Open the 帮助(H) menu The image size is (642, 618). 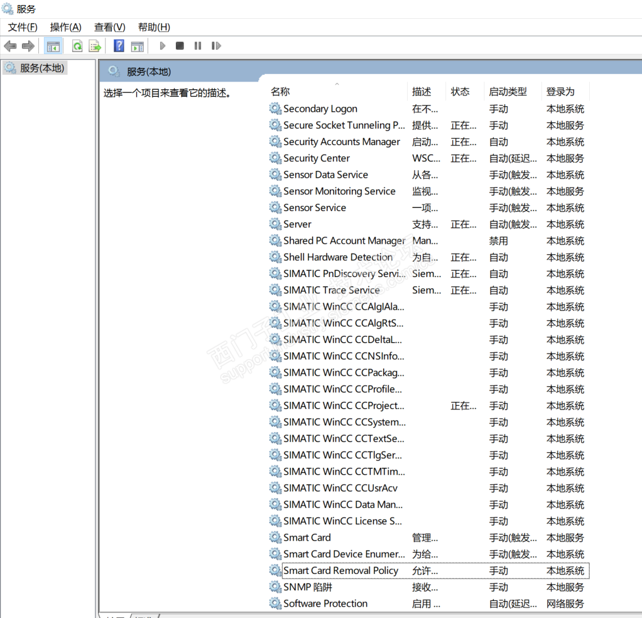coord(154,27)
